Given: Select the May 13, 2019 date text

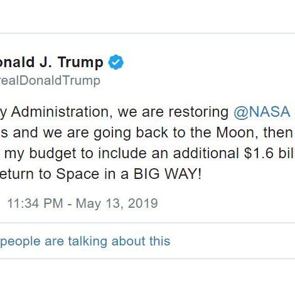Looking at the screenshot, I should 117,203.
